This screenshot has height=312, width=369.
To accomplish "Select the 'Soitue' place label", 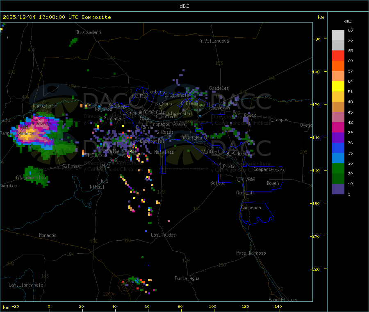I will click(218, 183).
